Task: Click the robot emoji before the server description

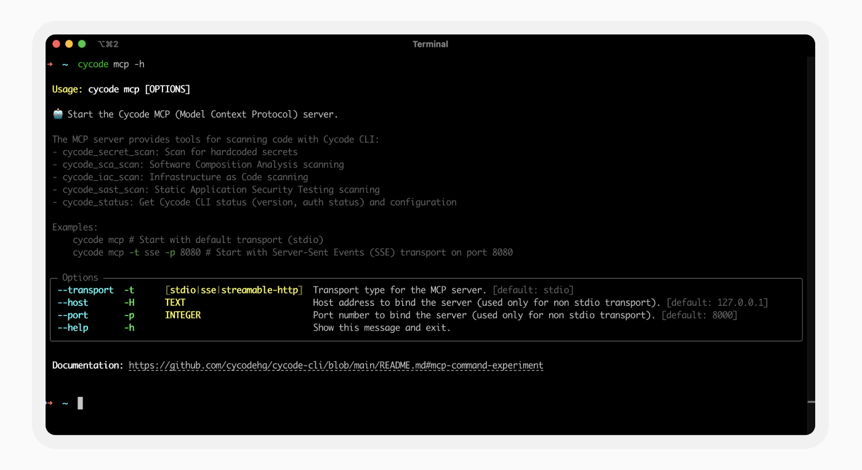Action: point(58,114)
